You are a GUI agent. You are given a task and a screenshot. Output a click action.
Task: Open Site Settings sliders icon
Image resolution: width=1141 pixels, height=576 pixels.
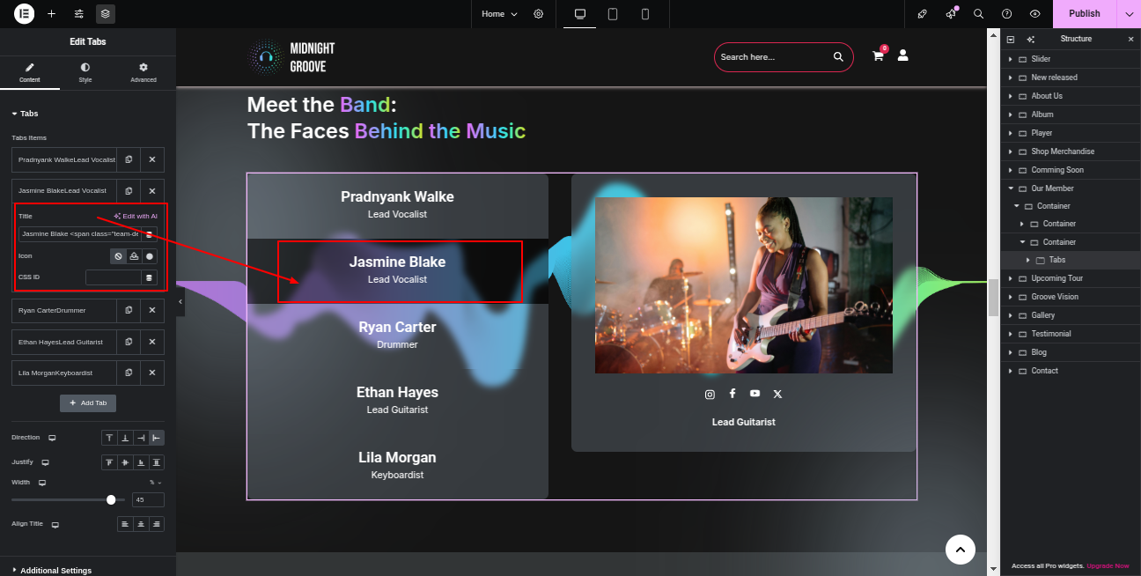pos(78,14)
